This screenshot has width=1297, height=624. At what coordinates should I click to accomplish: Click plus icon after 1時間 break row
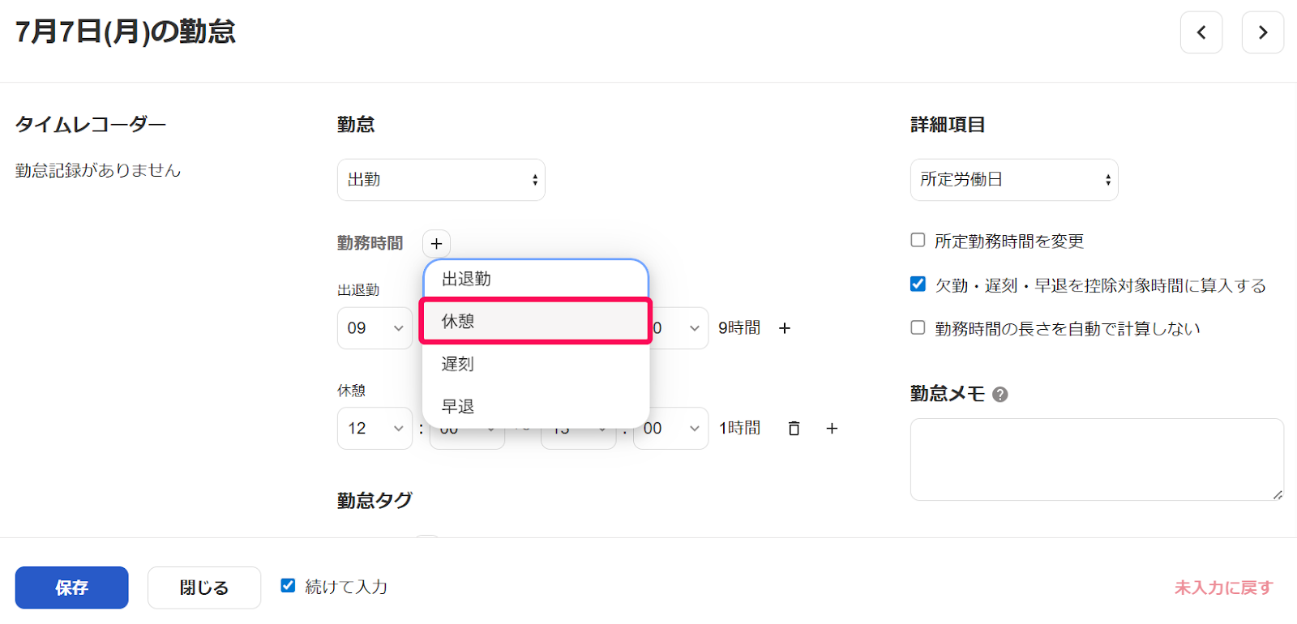832,429
